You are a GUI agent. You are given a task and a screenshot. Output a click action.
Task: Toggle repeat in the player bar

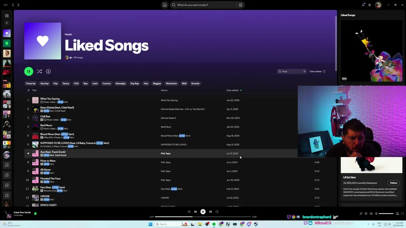click(x=217, y=212)
